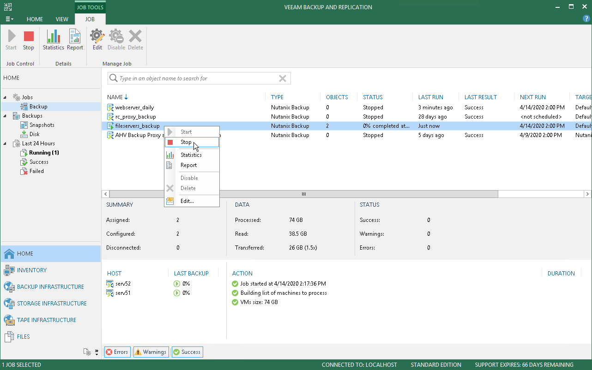
Task: Choose Edit... in the context menu
Action: pos(192,201)
